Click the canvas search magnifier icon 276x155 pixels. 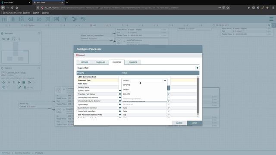269,25
